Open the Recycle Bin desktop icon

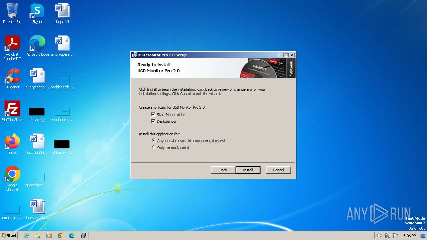pyautogui.click(x=12, y=13)
